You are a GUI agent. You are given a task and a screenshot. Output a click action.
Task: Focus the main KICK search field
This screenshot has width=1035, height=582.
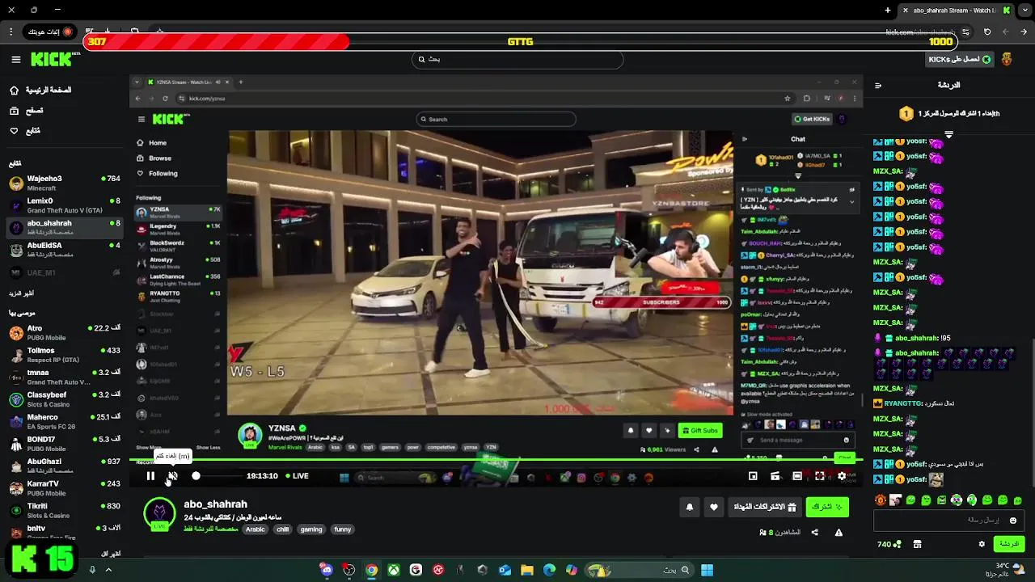pos(517,59)
